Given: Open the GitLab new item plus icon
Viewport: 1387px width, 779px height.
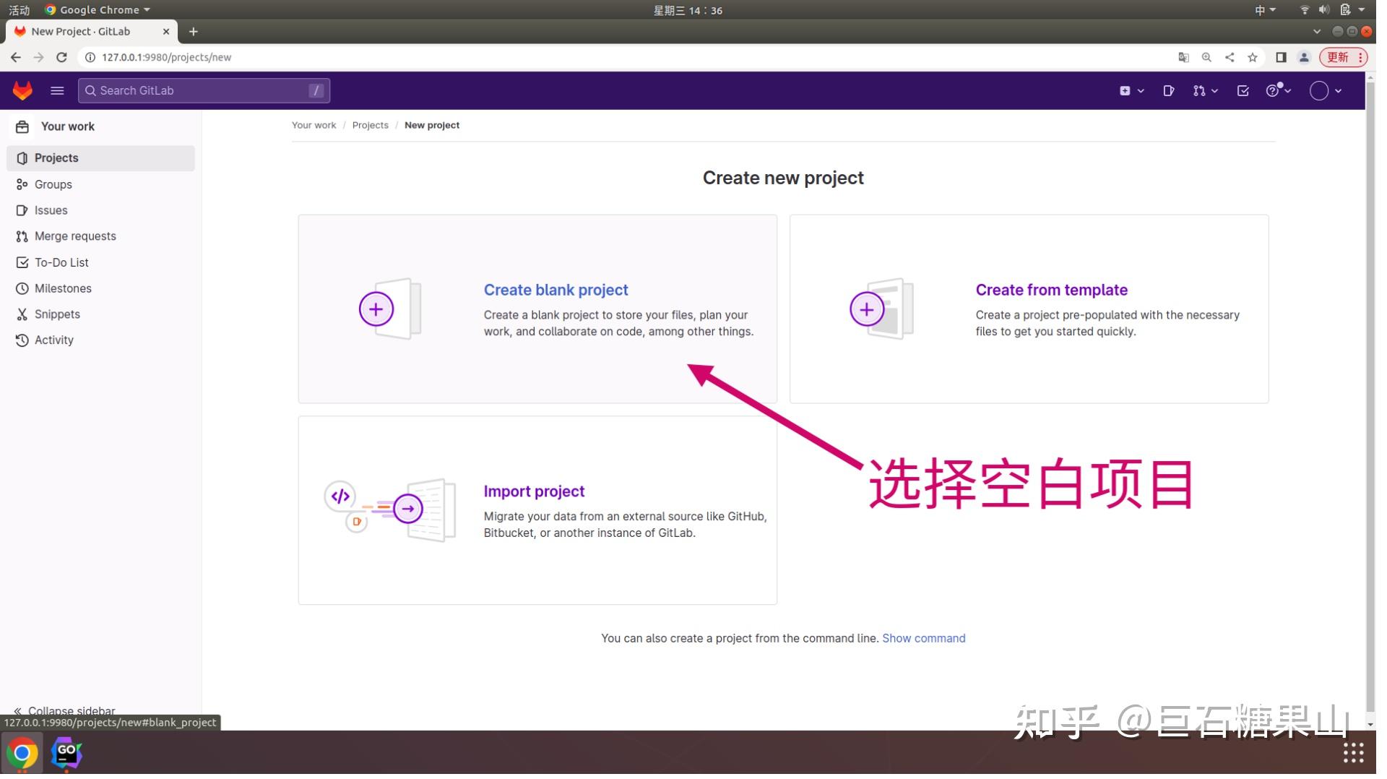Looking at the screenshot, I should point(1125,90).
